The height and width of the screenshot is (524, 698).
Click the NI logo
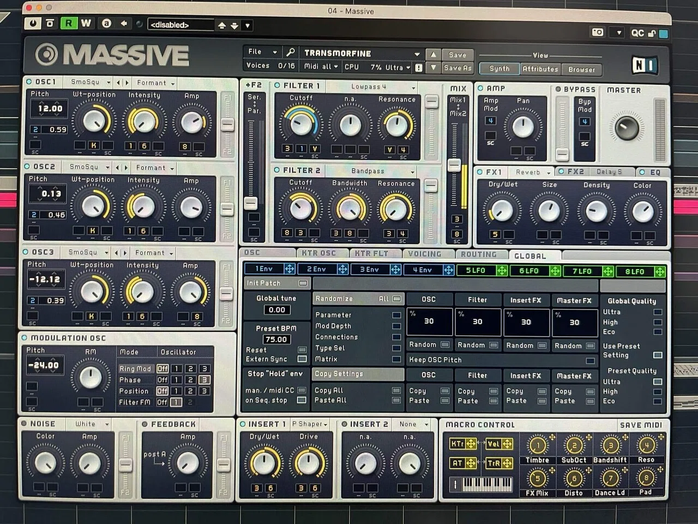click(645, 65)
